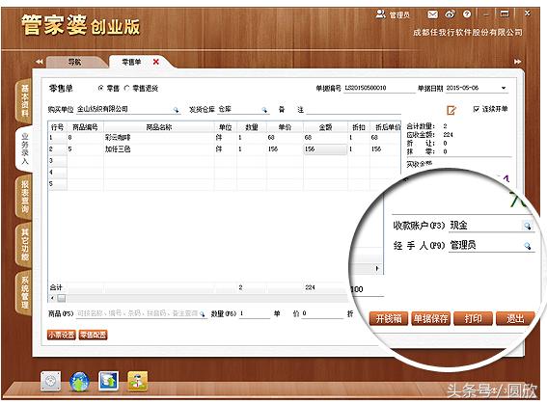Viewport: 547px width, 404px height.
Task: Search 发货仓库 with magnifier icon
Action: pyautogui.click(x=264, y=110)
